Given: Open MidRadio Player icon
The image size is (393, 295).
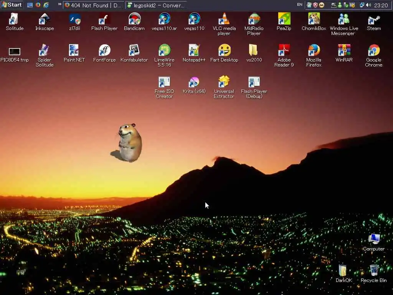Looking at the screenshot, I should click(x=254, y=24).
